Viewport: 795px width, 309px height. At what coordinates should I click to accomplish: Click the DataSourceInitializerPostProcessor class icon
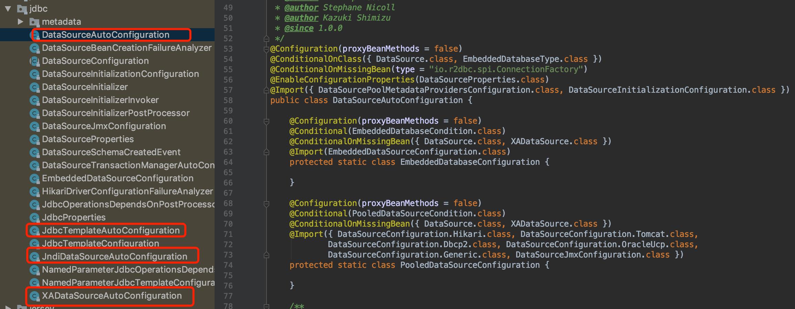coord(34,113)
